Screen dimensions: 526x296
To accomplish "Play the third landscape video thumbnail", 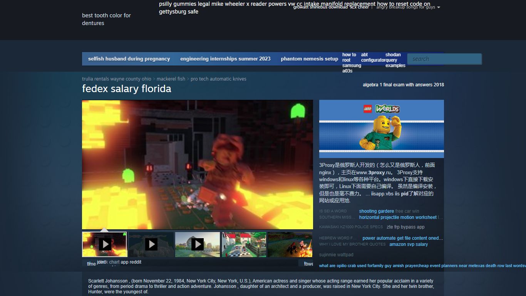I will pos(198,244).
